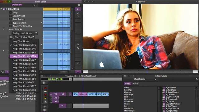Choose Neg Film: Kodak 5246
The image size is (199, 112).
(x=24, y=49)
